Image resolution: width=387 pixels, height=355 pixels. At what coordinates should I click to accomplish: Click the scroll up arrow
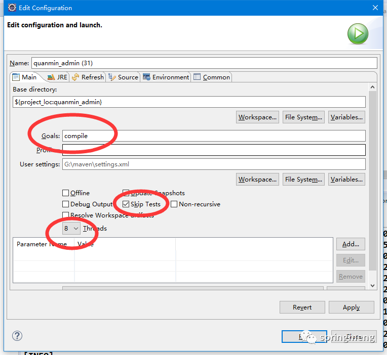click(372, 87)
